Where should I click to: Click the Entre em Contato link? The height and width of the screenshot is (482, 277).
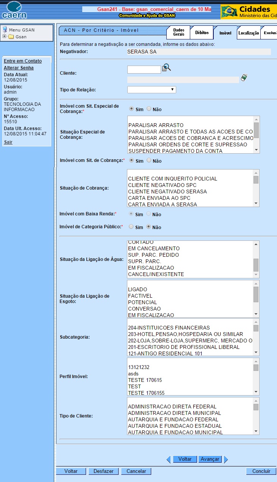23,61
